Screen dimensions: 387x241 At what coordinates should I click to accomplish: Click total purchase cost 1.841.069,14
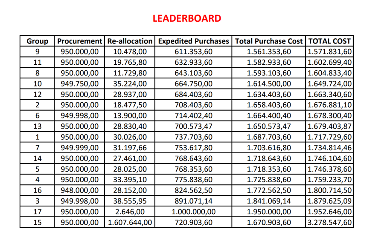point(269,201)
